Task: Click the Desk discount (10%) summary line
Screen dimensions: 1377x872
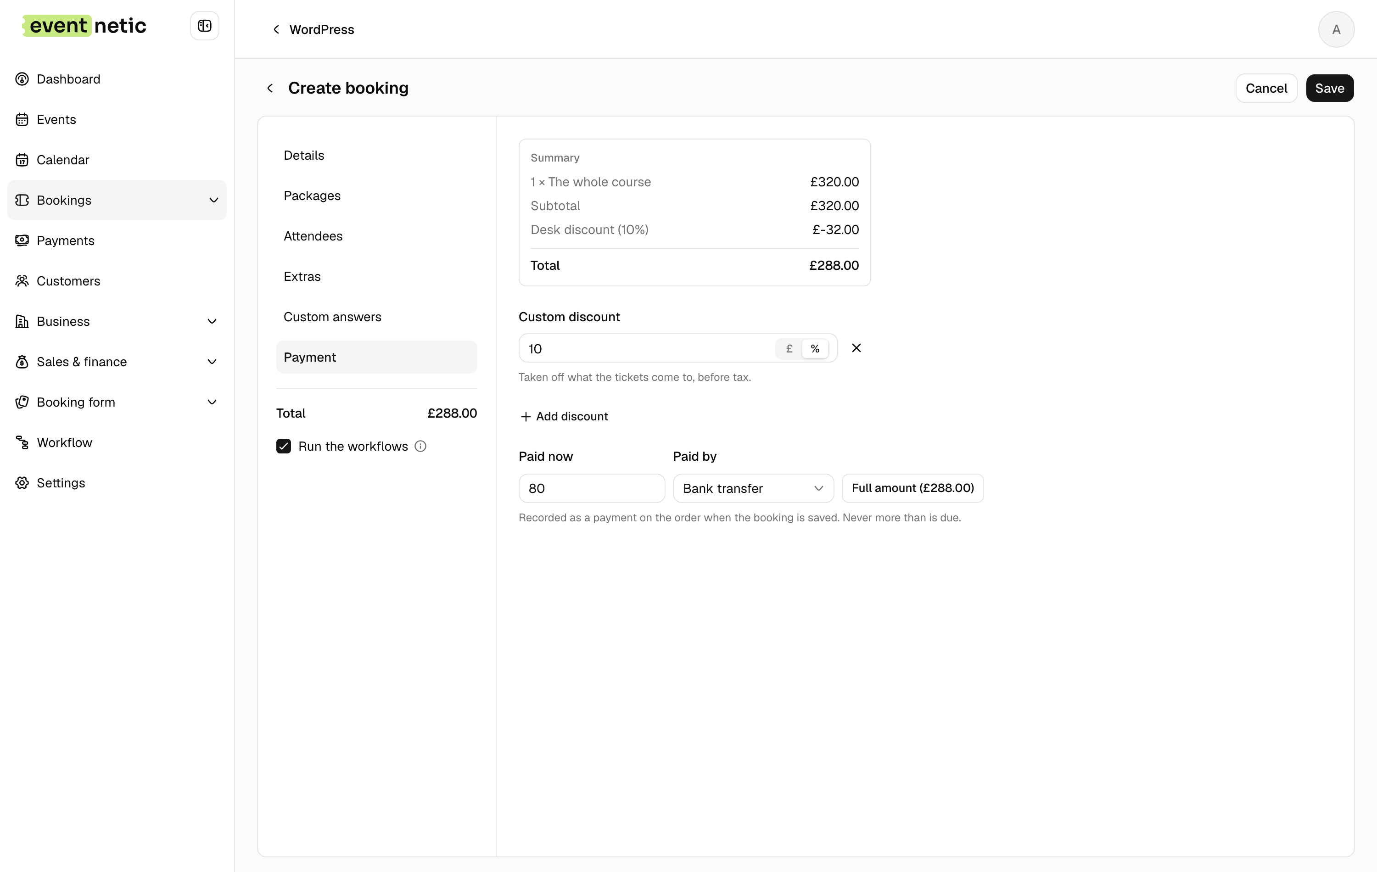Action: tap(694, 229)
